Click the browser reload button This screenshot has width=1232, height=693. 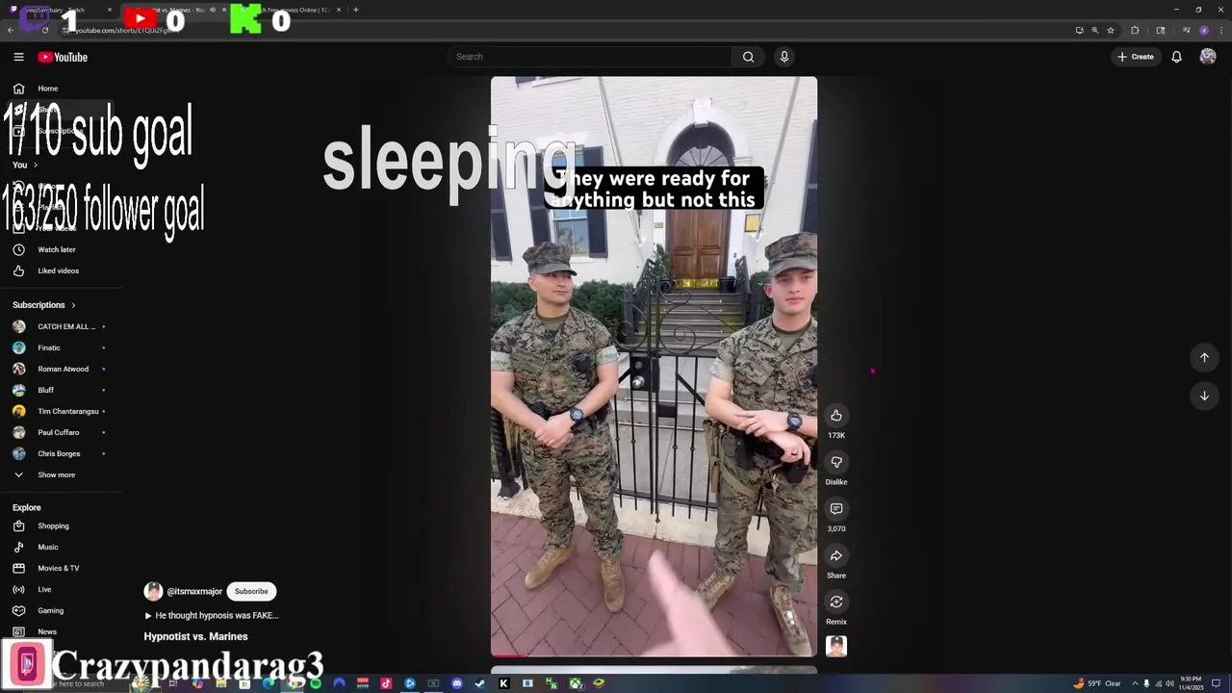(x=45, y=30)
